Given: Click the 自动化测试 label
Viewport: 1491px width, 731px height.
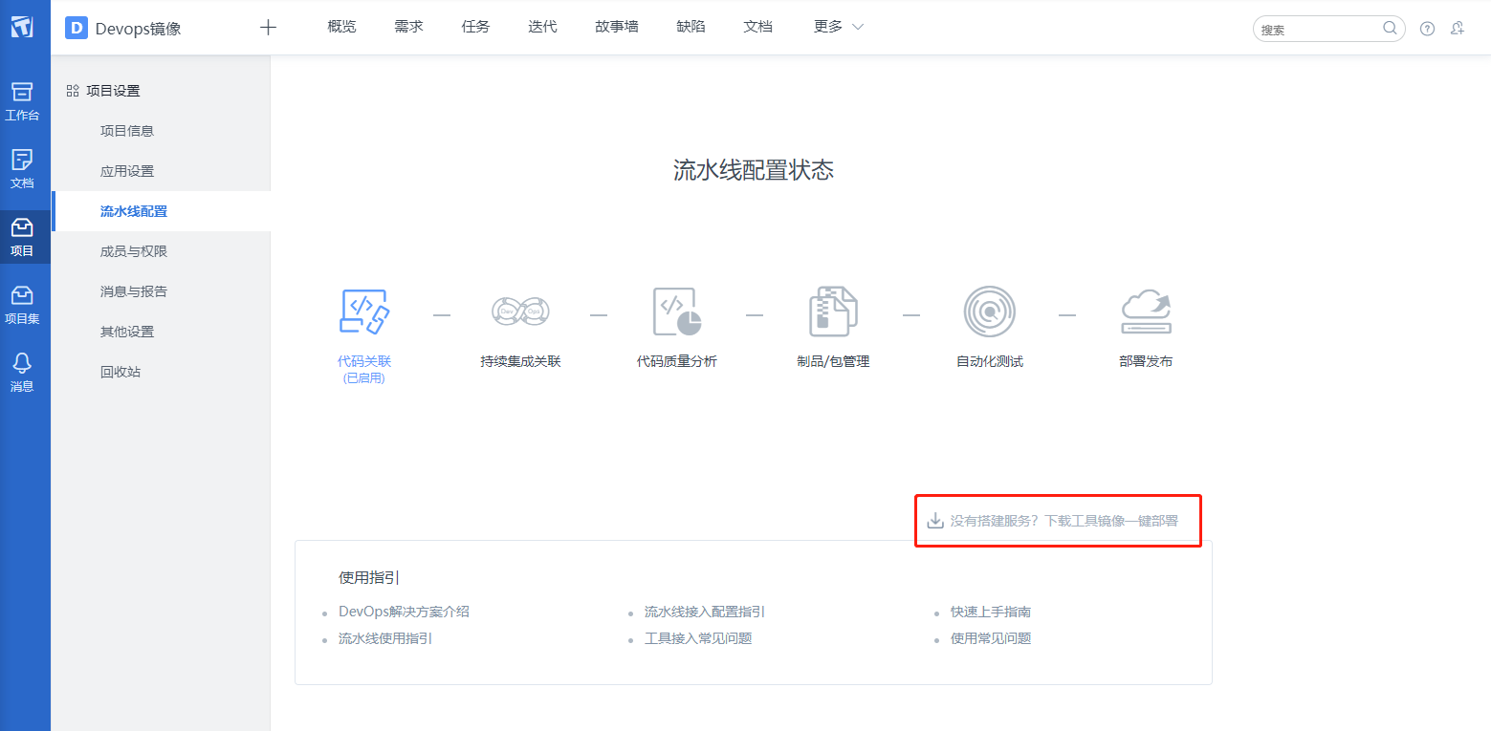Looking at the screenshot, I should click(x=990, y=361).
